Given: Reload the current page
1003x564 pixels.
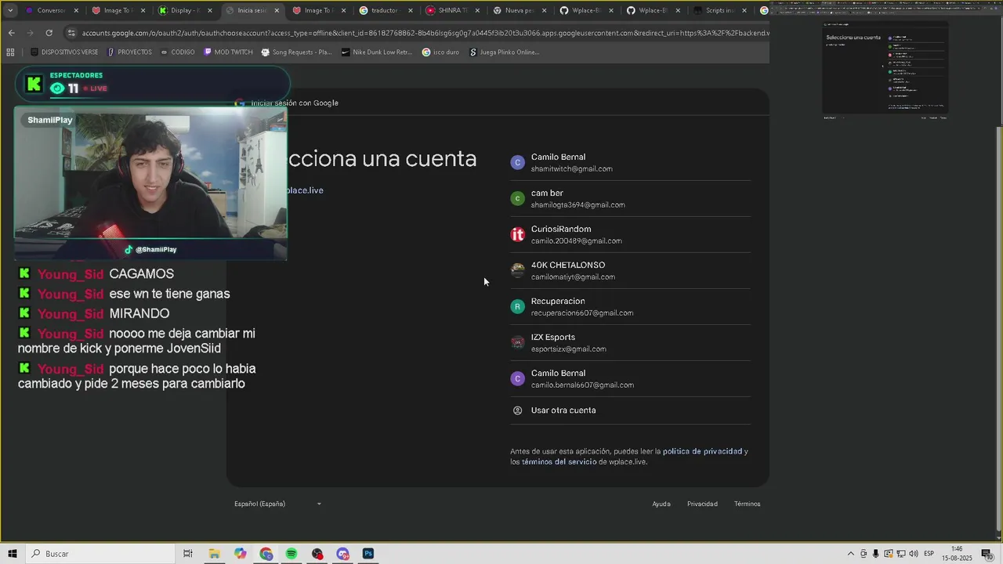Looking at the screenshot, I should pyautogui.click(x=49, y=33).
